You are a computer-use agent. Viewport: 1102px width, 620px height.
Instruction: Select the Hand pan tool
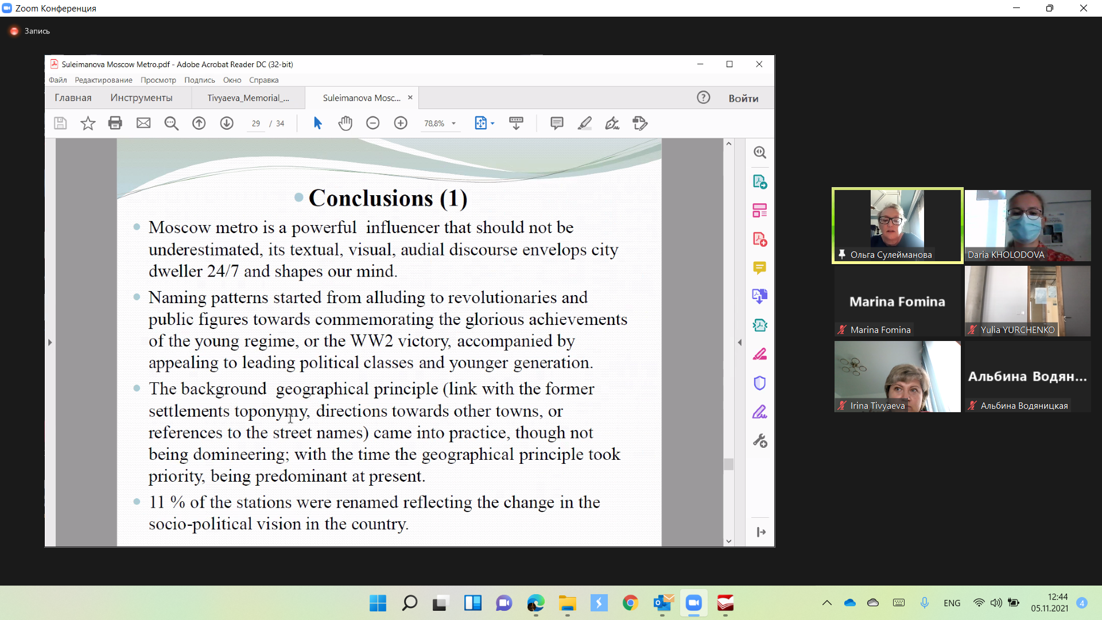(x=345, y=123)
